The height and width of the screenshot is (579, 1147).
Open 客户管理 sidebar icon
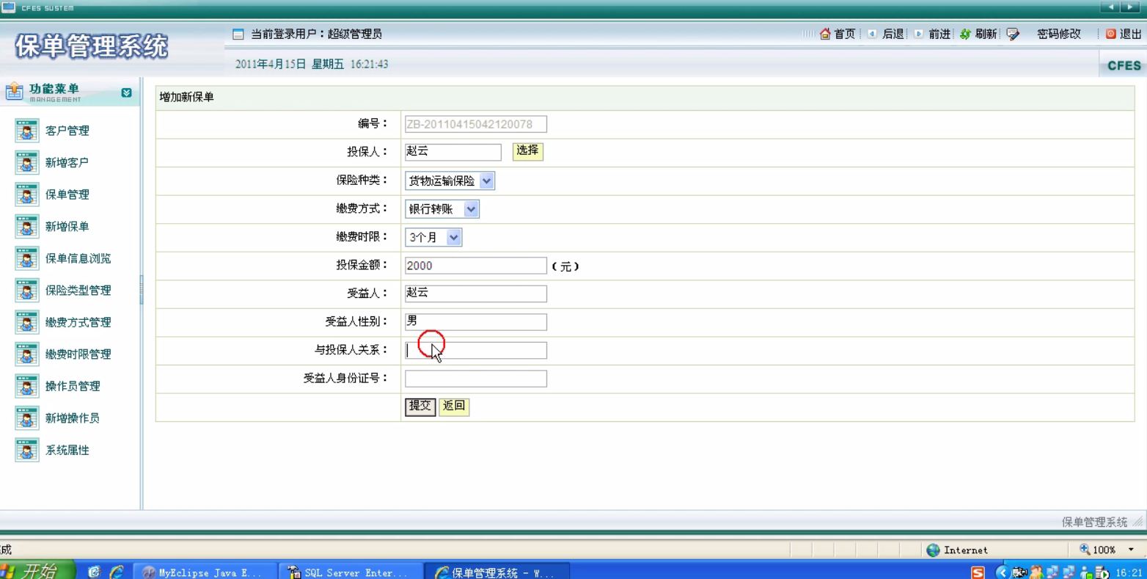pos(27,131)
